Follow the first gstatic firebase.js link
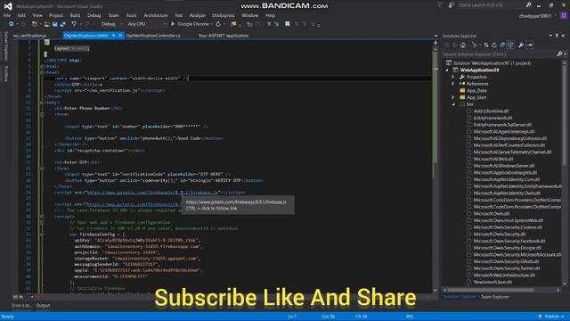This screenshot has height=321, width=570. [x=152, y=193]
